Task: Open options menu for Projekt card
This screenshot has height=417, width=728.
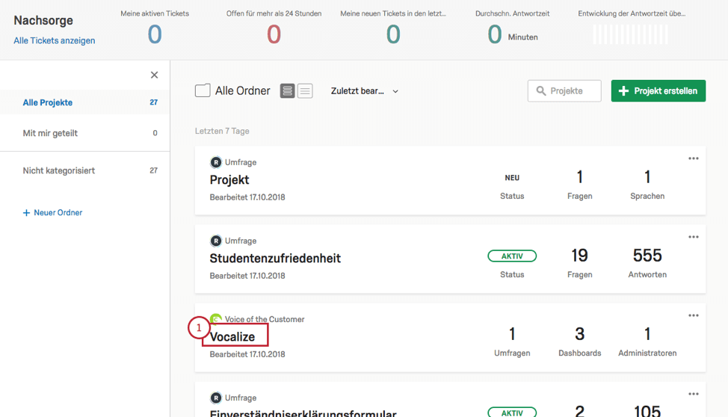Action: [x=693, y=158]
